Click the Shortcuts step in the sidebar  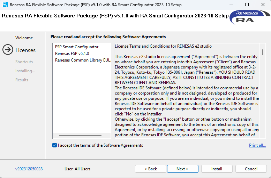coord(24,62)
